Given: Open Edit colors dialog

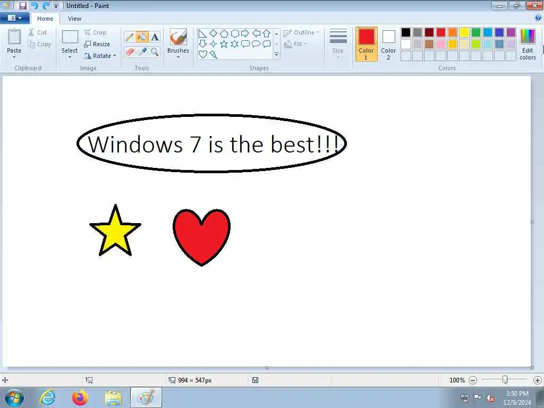Looking at the screenshot, I should tap(528, 45).
